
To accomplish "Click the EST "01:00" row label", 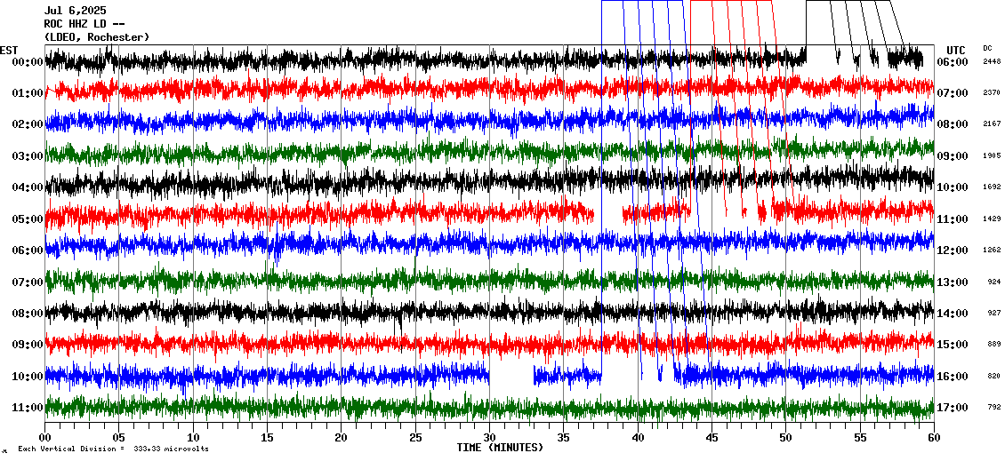I will pos(27,93).
